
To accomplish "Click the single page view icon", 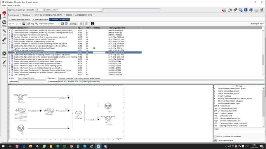I will (62, 24).
